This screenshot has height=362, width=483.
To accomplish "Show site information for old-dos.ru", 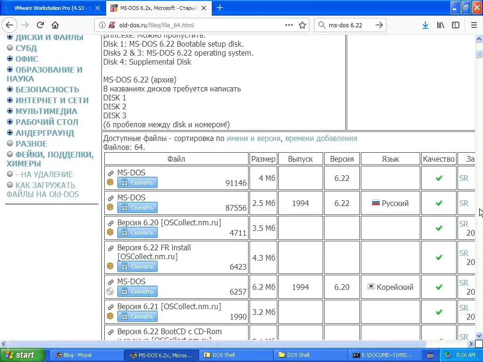I will (102, 25).
